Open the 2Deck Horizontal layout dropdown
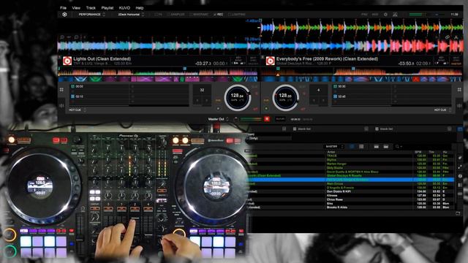 [x=131, y=15]
